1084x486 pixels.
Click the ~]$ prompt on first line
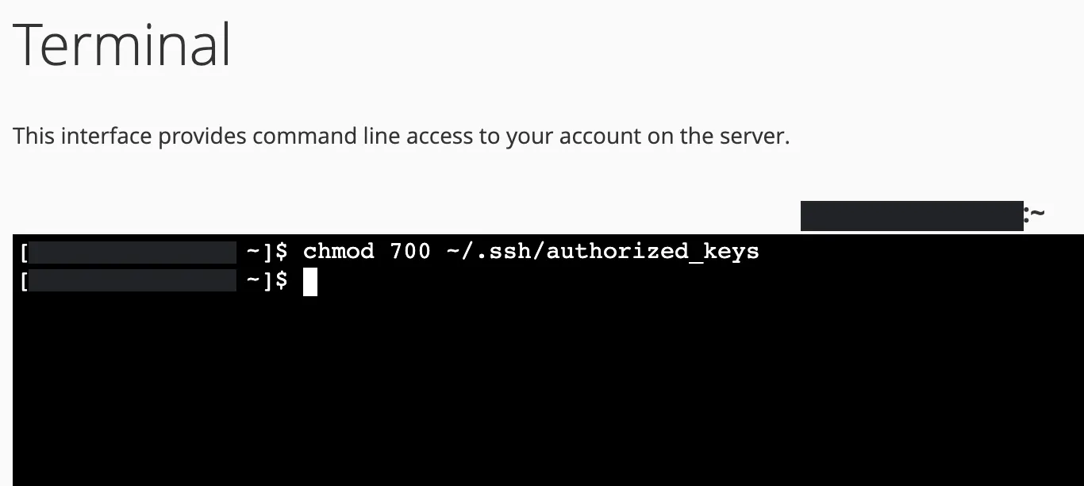(267, 252)
